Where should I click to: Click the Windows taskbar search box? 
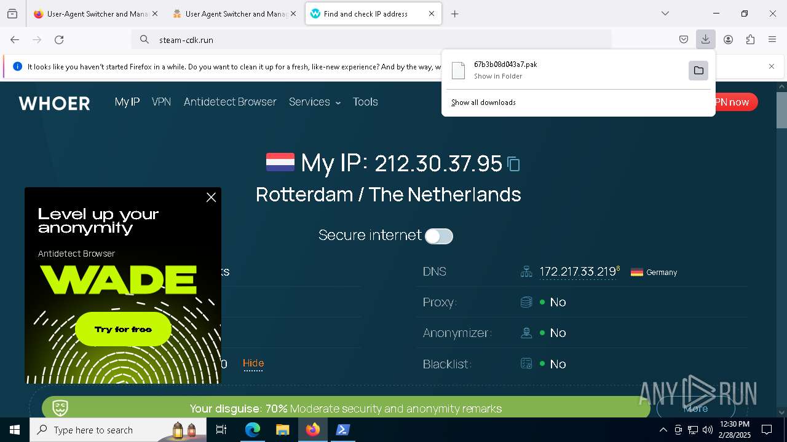117,430
